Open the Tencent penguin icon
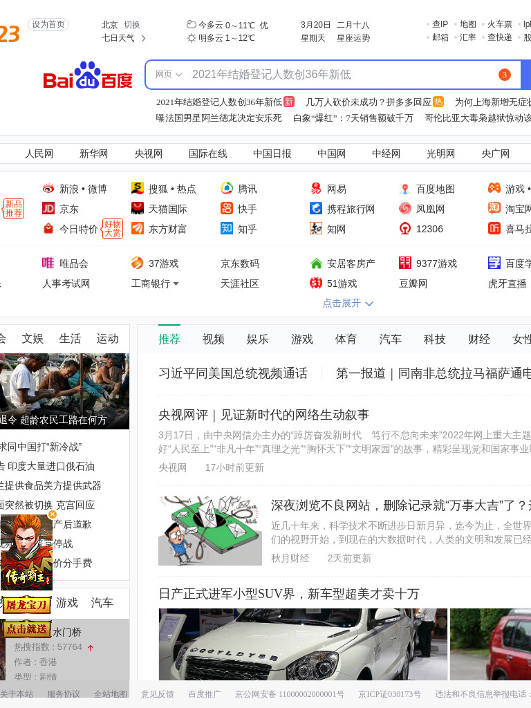Viewport: 531px width, 708px height. point(227,188)
